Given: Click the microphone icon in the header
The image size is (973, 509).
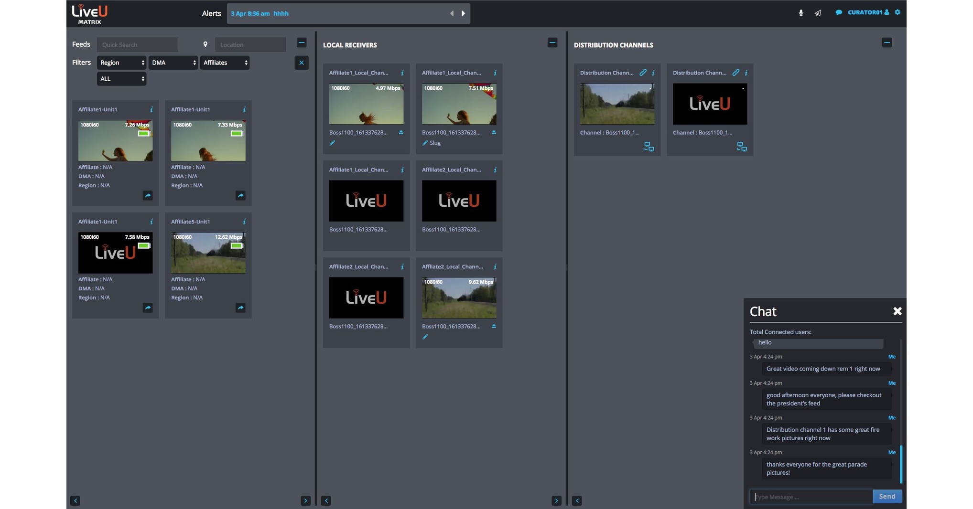Looking at the screenshot, I should pyautogui.click(x=801, y=13).
